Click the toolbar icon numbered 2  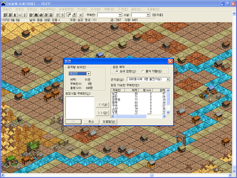click(57, 15)
